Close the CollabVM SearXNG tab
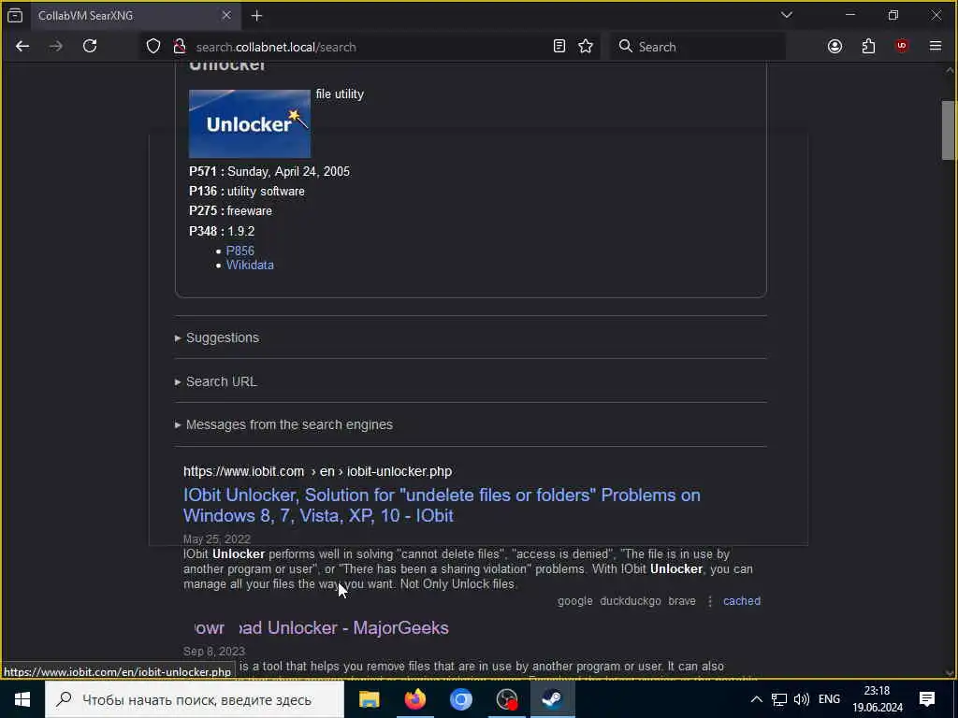Viewport: 958px width, 718px height. click(x=226, y=16)
